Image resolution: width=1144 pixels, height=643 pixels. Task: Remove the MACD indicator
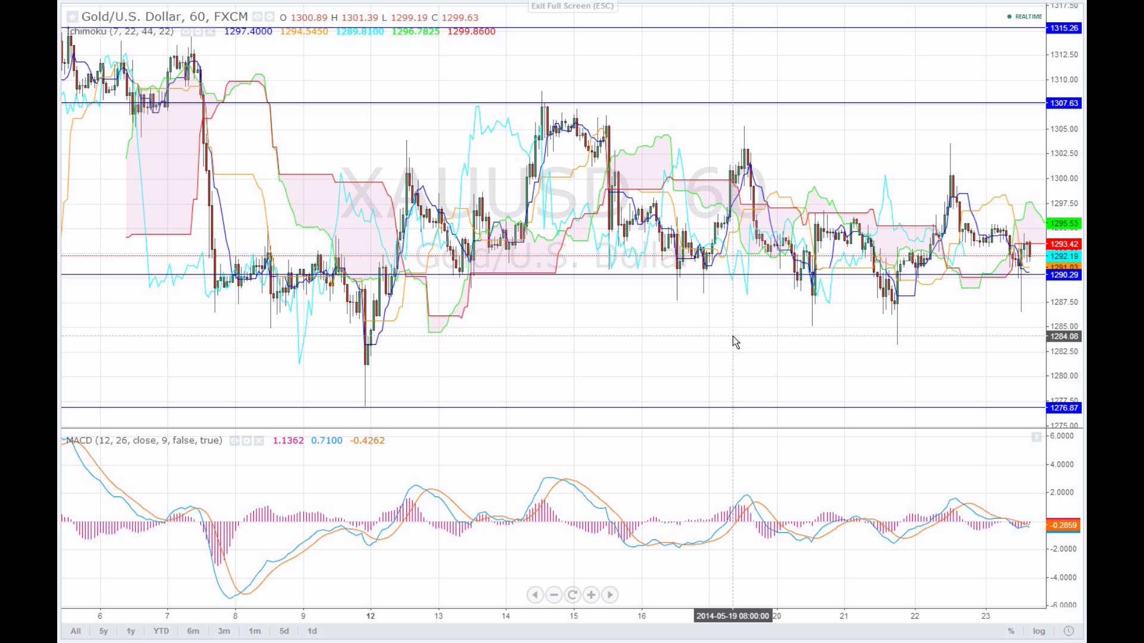[x=259, y=441]
